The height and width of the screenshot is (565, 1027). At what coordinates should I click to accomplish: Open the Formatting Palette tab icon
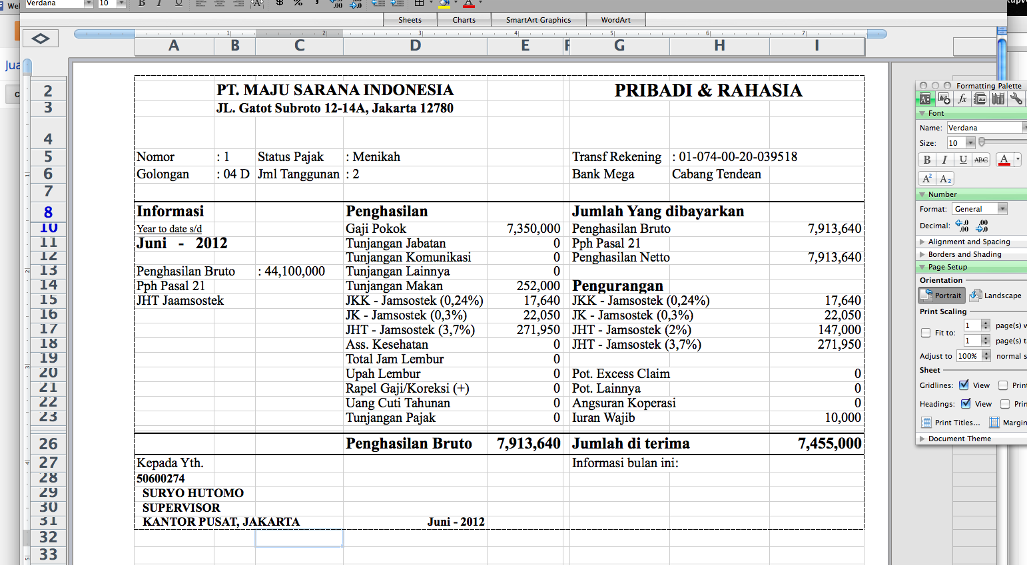tap(925, 99)
